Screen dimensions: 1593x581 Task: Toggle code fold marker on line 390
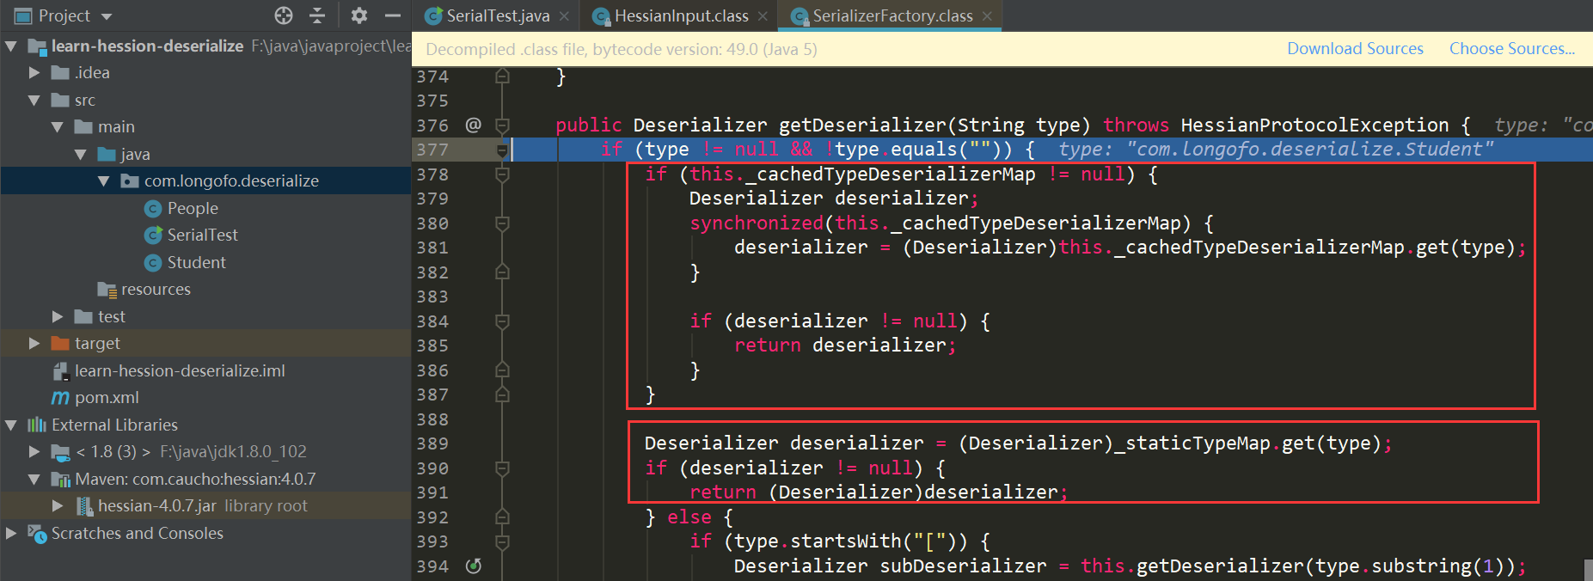tap(502, 469)
